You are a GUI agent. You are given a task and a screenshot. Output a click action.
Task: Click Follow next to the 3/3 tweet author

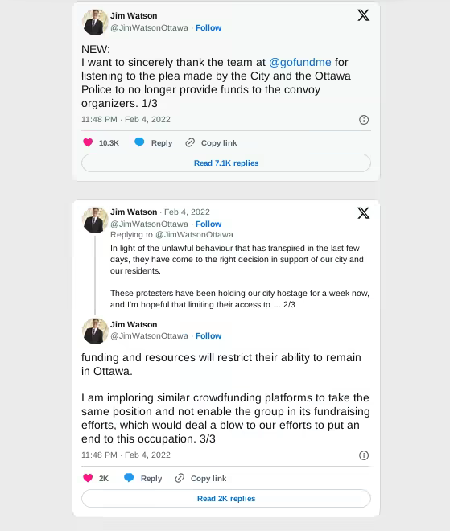[x=208, y=336]
